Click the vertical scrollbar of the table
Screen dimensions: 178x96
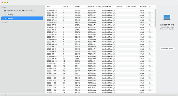coord(155,18)
